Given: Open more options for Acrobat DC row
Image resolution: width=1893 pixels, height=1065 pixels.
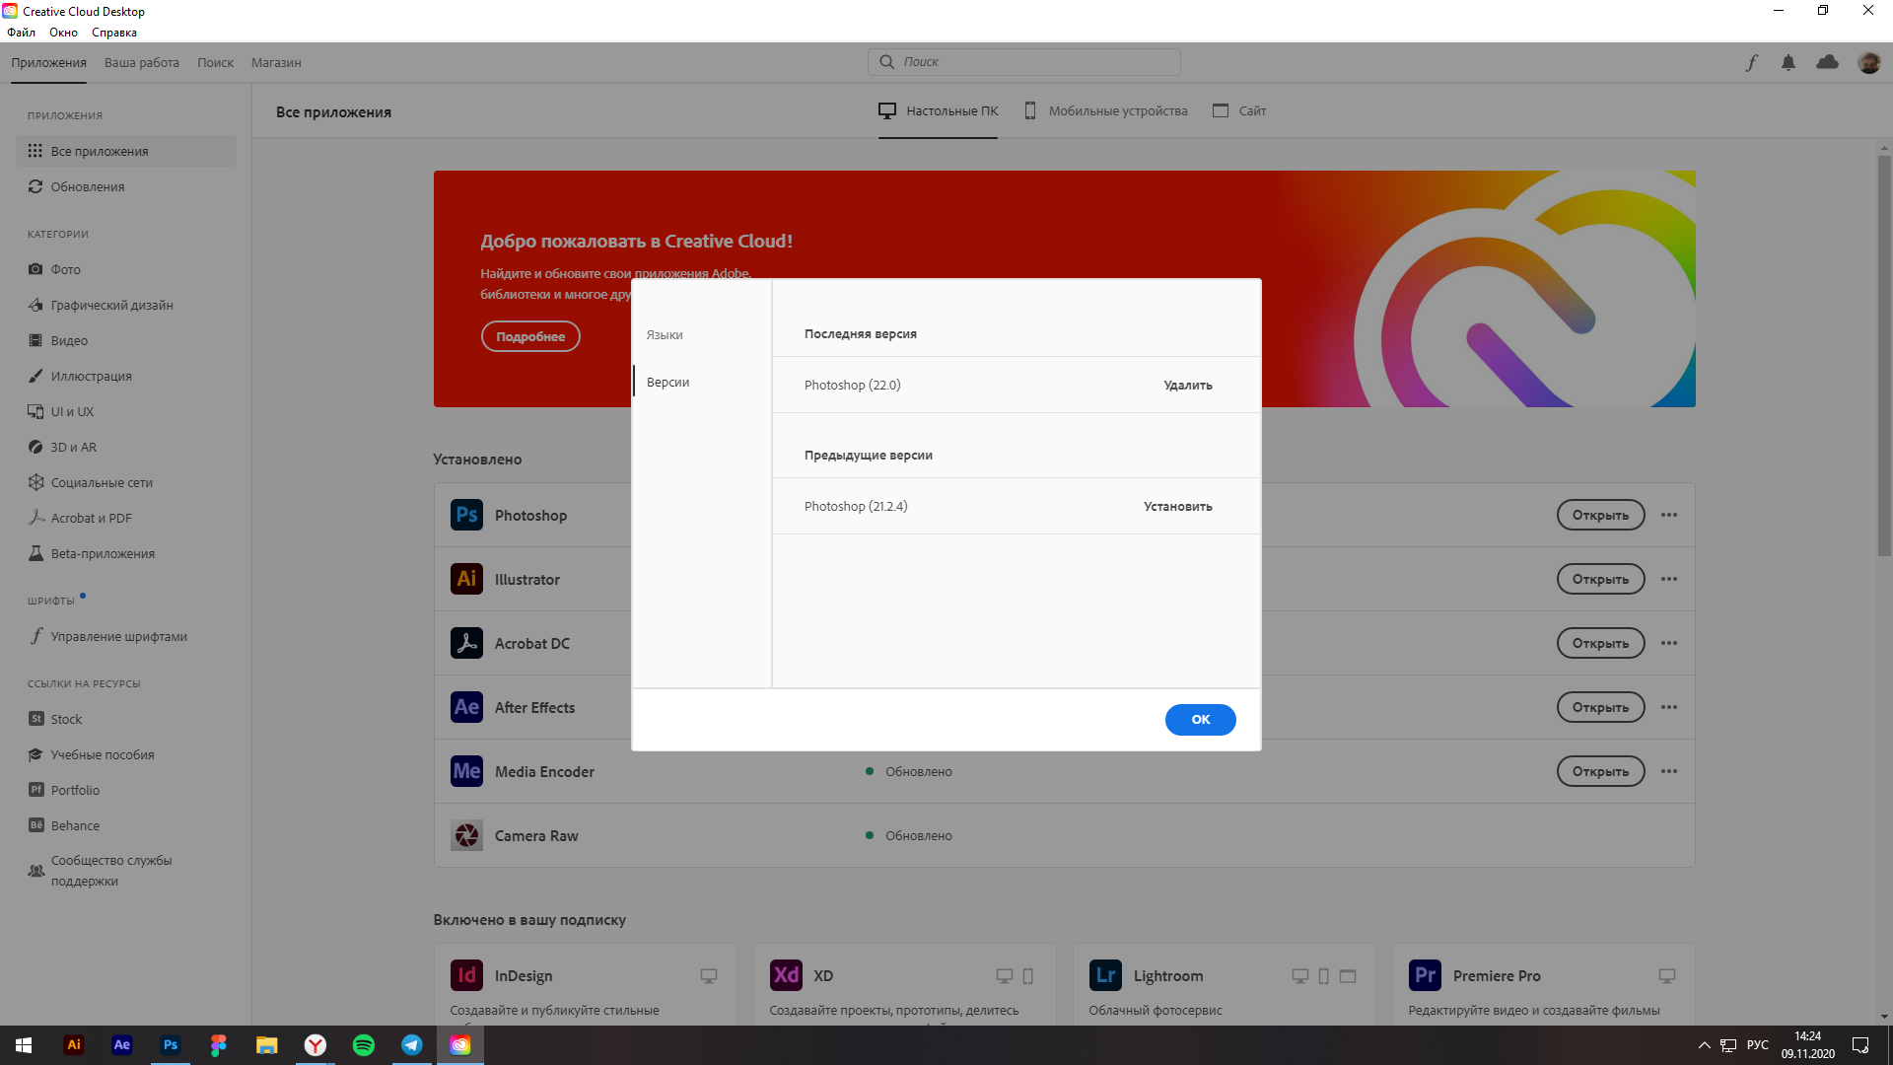Looking at the screenshot, I should (1668, 643).
